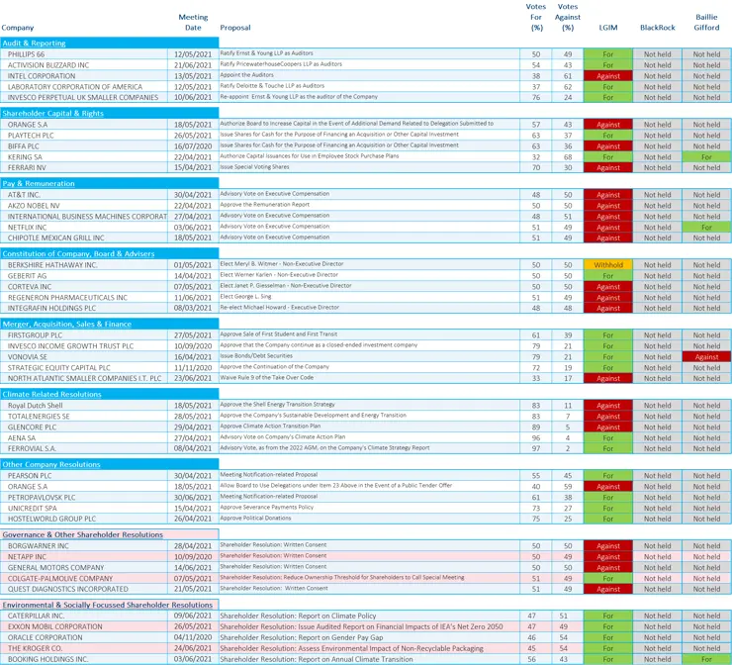The height and width of the screenshot is (665, 732).
Task: Select GENERAL MOTORS COMPANY cell
Action: tap(84, 567)
